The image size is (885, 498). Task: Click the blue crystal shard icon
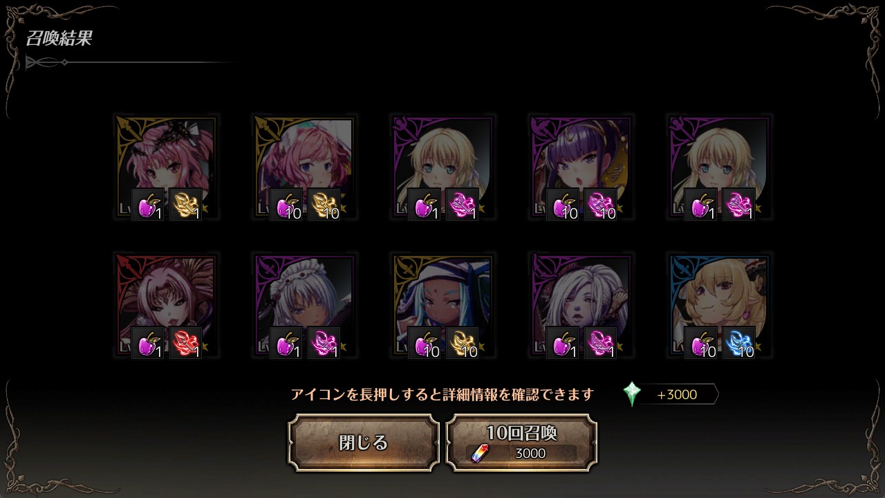tap(739, 342)
